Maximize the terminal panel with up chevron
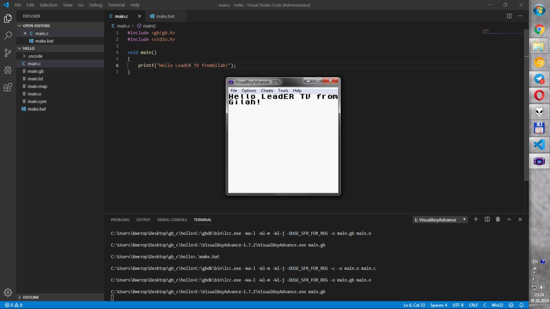The height and width of the screenshot is (309, 550). coord(509,219)
